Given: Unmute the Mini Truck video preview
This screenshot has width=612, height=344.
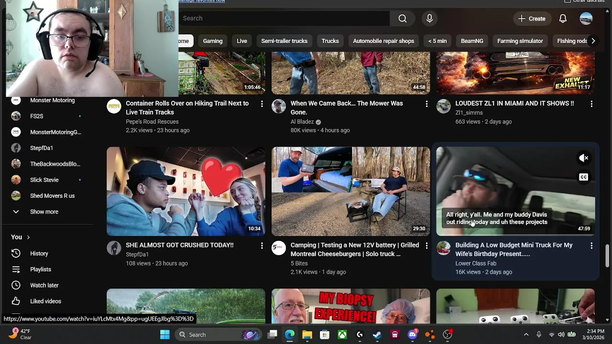Looking at the screenshot, I should [584, 158].
